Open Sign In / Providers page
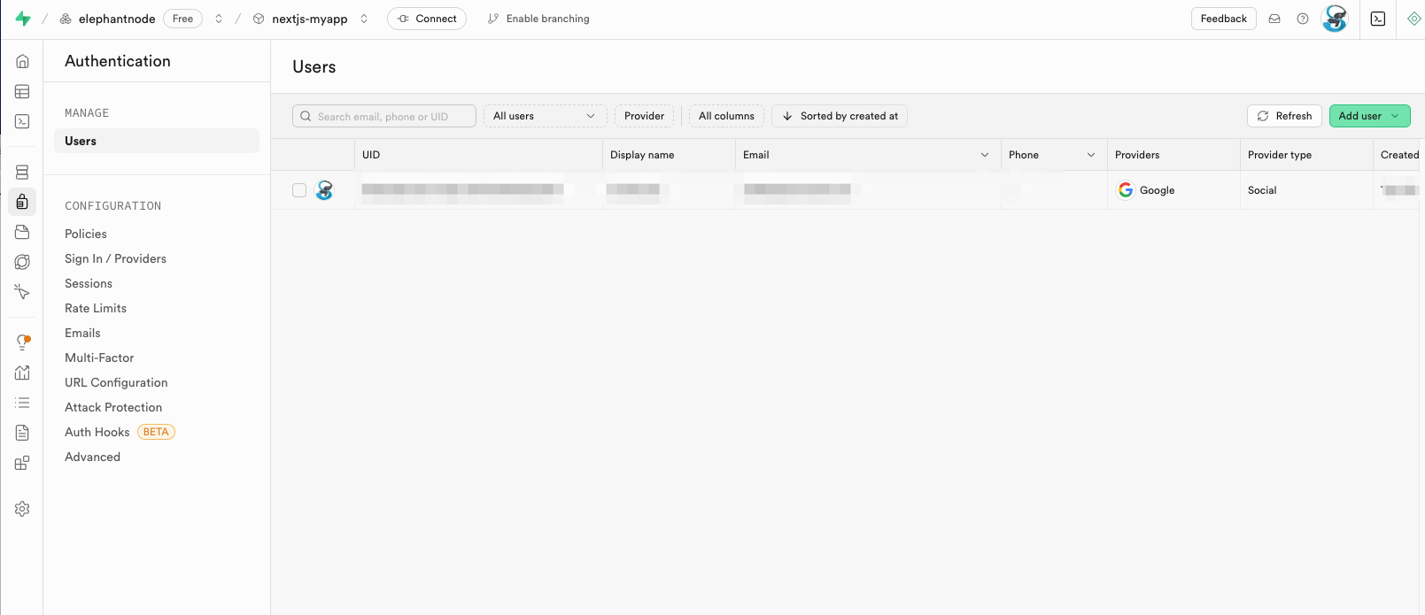The width and height of the screenshot is (1425, 615). [115, 258]
